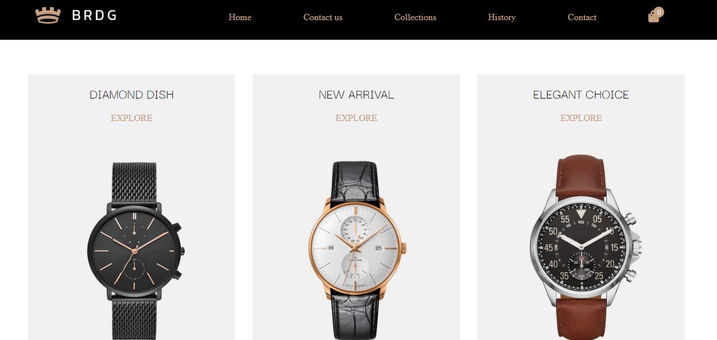This screenshot has height=340, width=717.
Task: Click the cart item count badge
Action: tap(659, 12)
